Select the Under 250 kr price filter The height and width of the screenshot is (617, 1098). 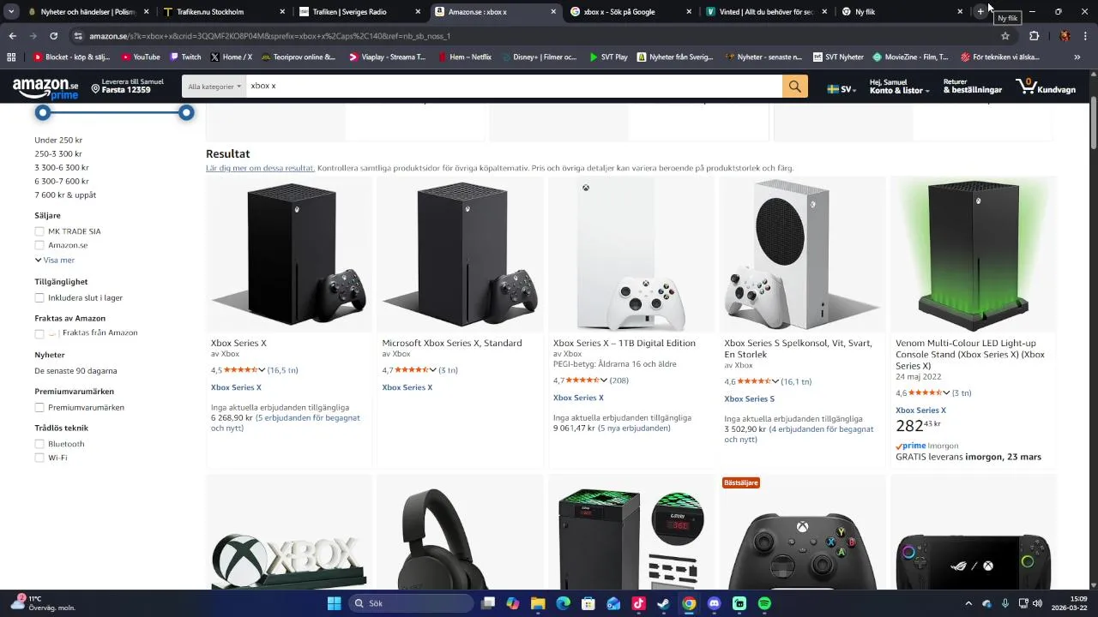(x=58, y=140)
